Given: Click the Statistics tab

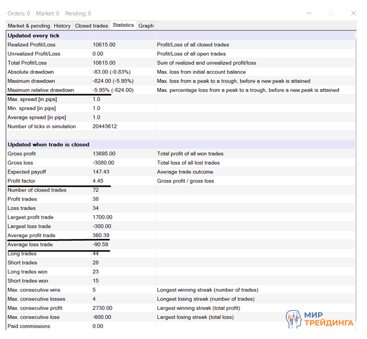Looking at the screenshot, I should click(x=123, y=25).
